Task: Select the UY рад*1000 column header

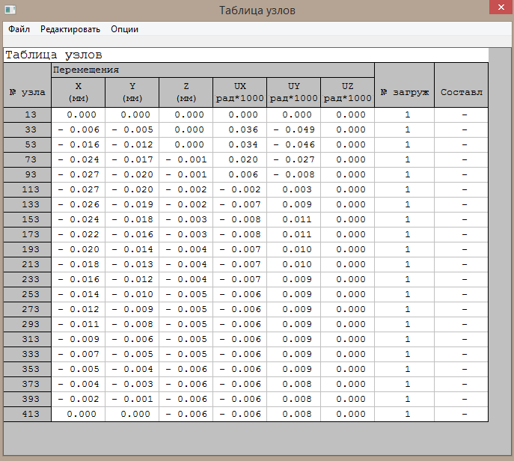Action: [294, 93]
